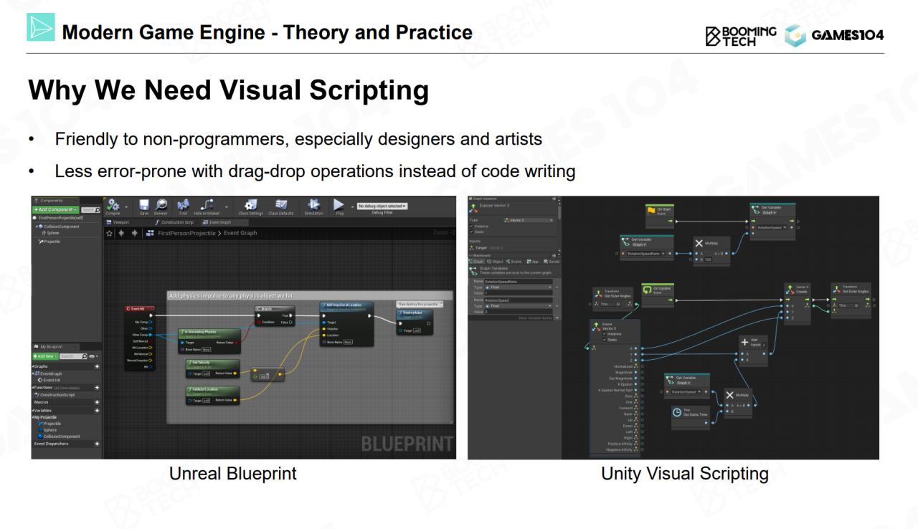Click the Compile icon in Blueprint toolbar

coord(113,206)
